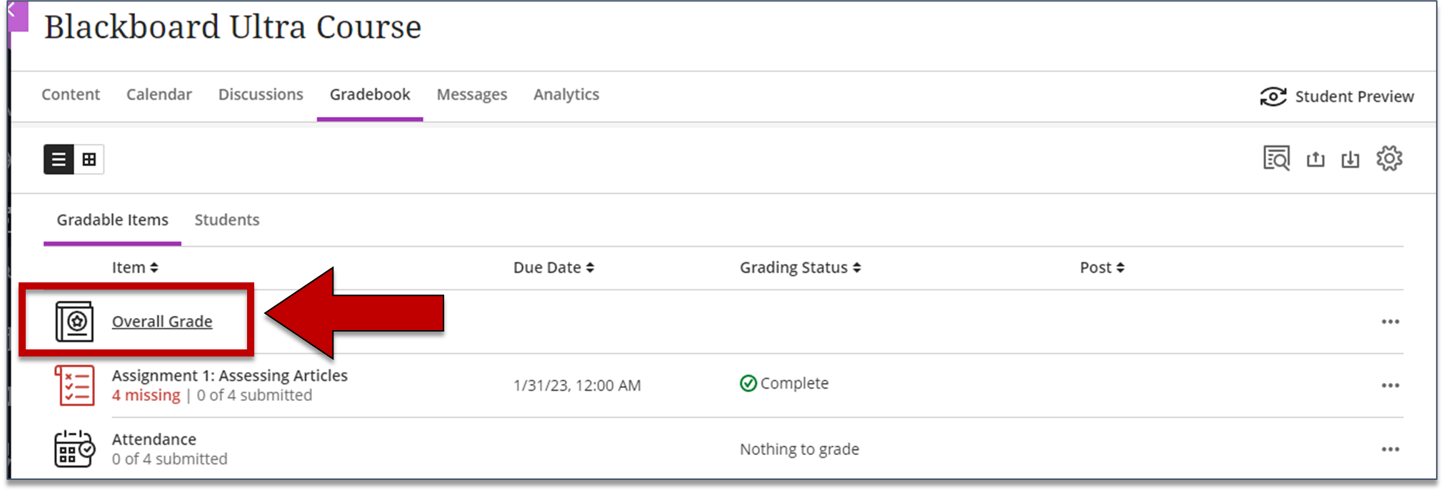Switch to the Students tab
The width and height of the screenshot is (1444, 492).
coord(226,220)
